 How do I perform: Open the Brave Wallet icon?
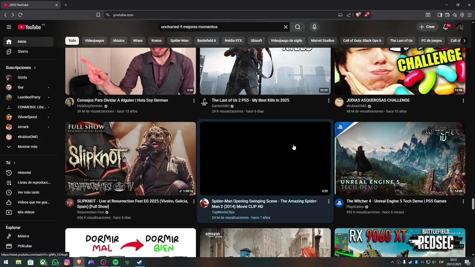447,15
